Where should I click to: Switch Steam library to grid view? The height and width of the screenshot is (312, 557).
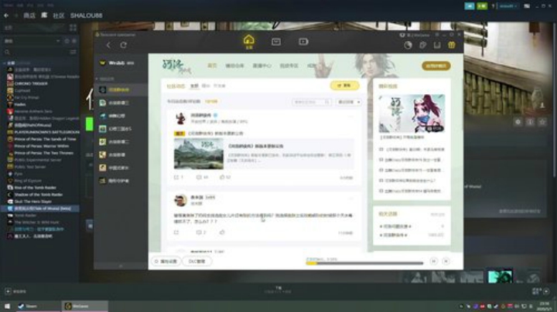pos(73,28)
